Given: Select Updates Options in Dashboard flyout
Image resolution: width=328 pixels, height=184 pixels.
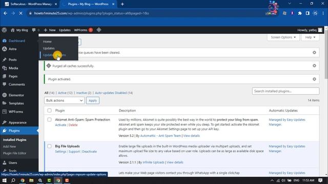Looking at the screenshot, I should pyautogui.click(x=54, y=55).
